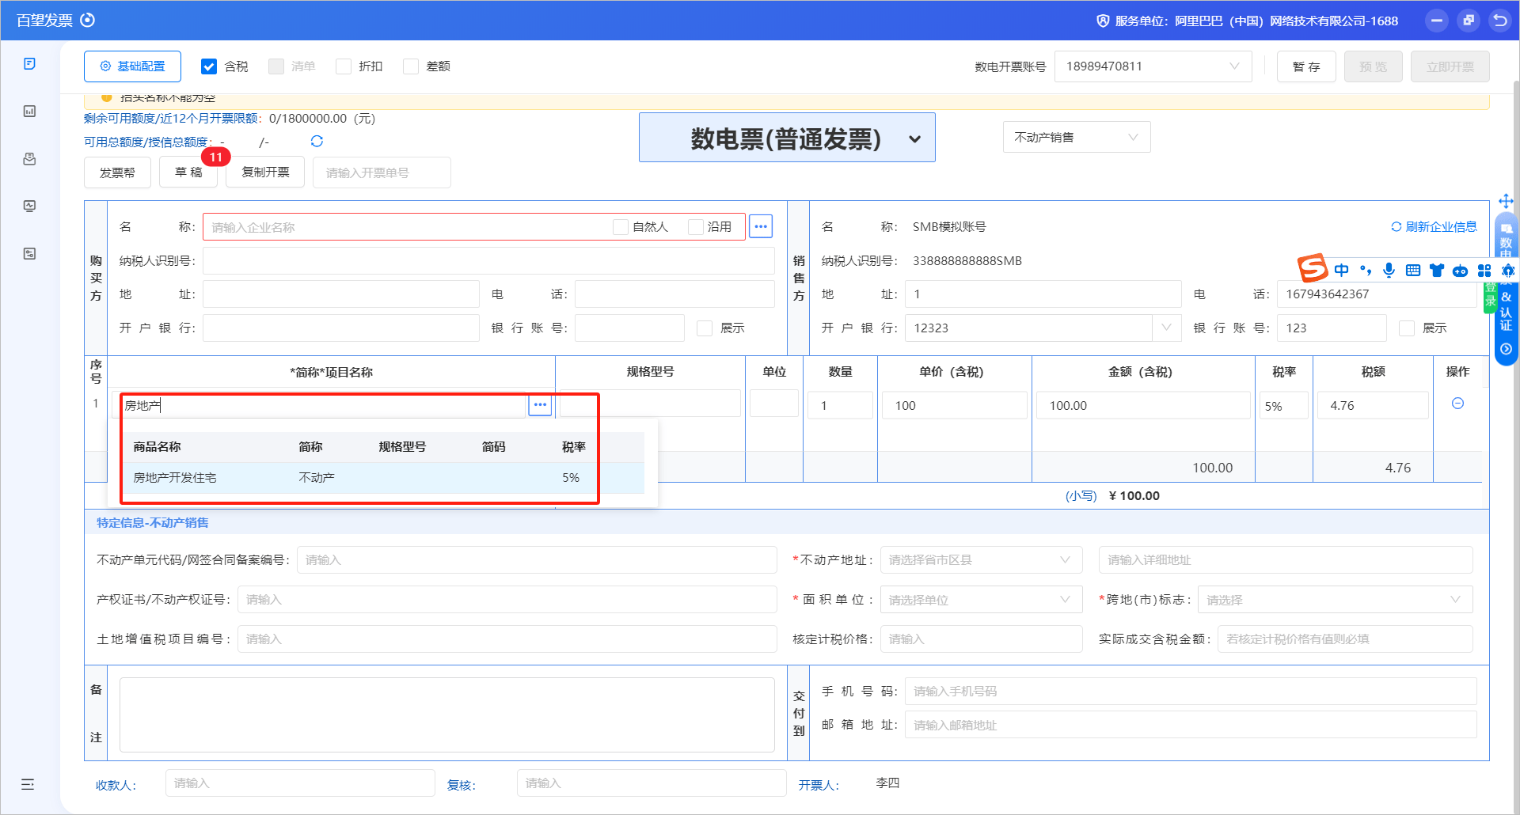This screenshot has width=1520, height=815.
Task: Open the monitor icon in left sidebar
Action: 29,206
